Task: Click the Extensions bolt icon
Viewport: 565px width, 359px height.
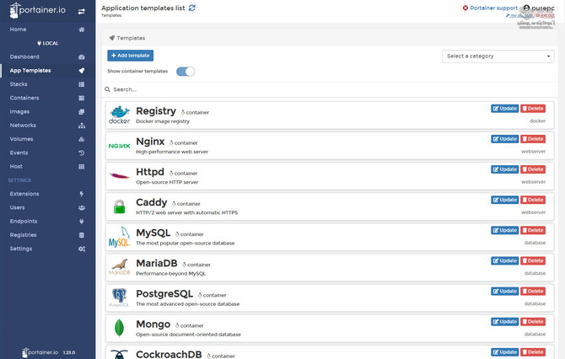Action: 82,194
